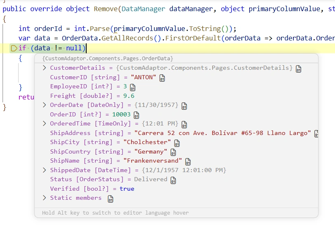Select the ShipCity [string] property name
Screen dimensions: 335x227
(81, 142)
